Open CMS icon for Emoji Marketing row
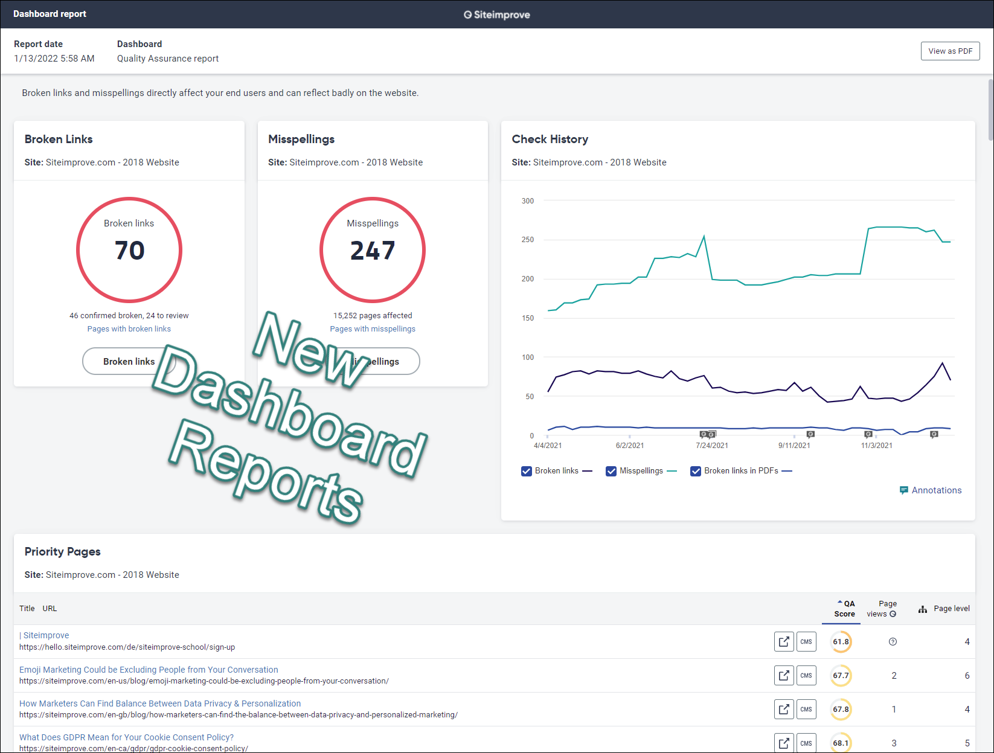The height and width of the screenshot is (753, 994). coord(806,675)
